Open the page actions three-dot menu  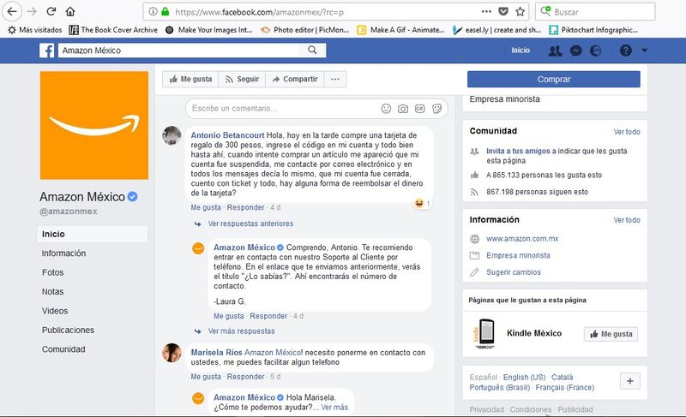(x=486, y=12)
